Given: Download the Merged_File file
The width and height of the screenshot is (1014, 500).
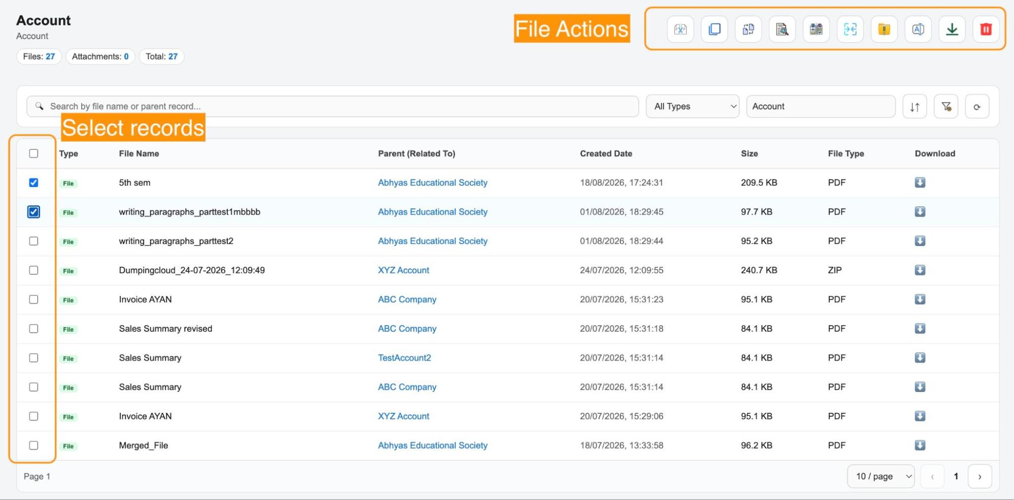Looking at the screenshot, I should point(920,445).
